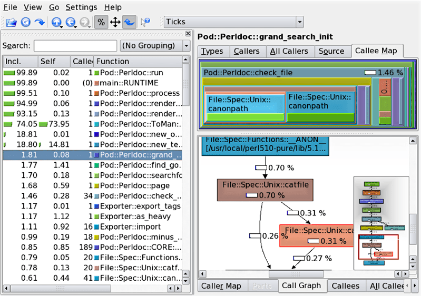Switch to the Callers tab
The width and height of the screenshot is (421, 296).
pyautogui.click(x=247, y=51)
